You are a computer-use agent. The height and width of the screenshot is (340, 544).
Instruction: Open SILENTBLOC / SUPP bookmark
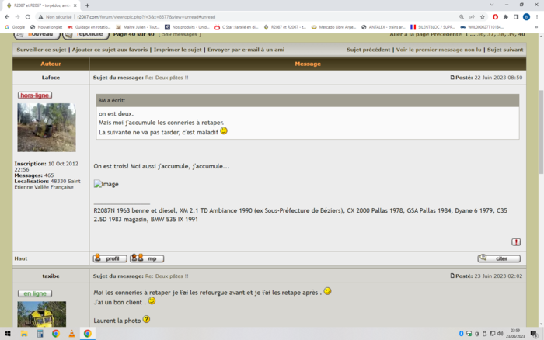(433, 27)
